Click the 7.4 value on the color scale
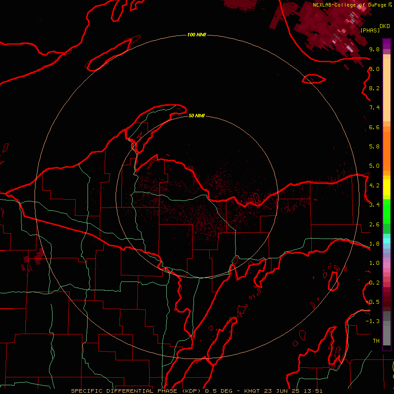 (x=374, y=108)
